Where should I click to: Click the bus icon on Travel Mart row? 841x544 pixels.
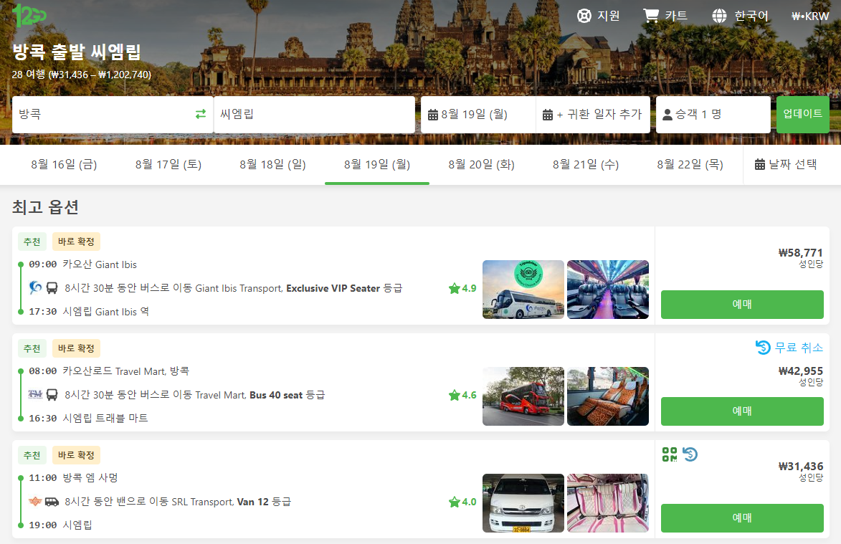pos(52,395)
